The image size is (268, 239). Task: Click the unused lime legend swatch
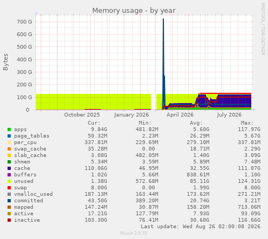click(x=9, y=181)
